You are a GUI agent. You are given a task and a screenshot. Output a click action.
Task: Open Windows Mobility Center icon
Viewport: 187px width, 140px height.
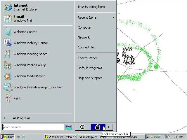click(8, 43)
